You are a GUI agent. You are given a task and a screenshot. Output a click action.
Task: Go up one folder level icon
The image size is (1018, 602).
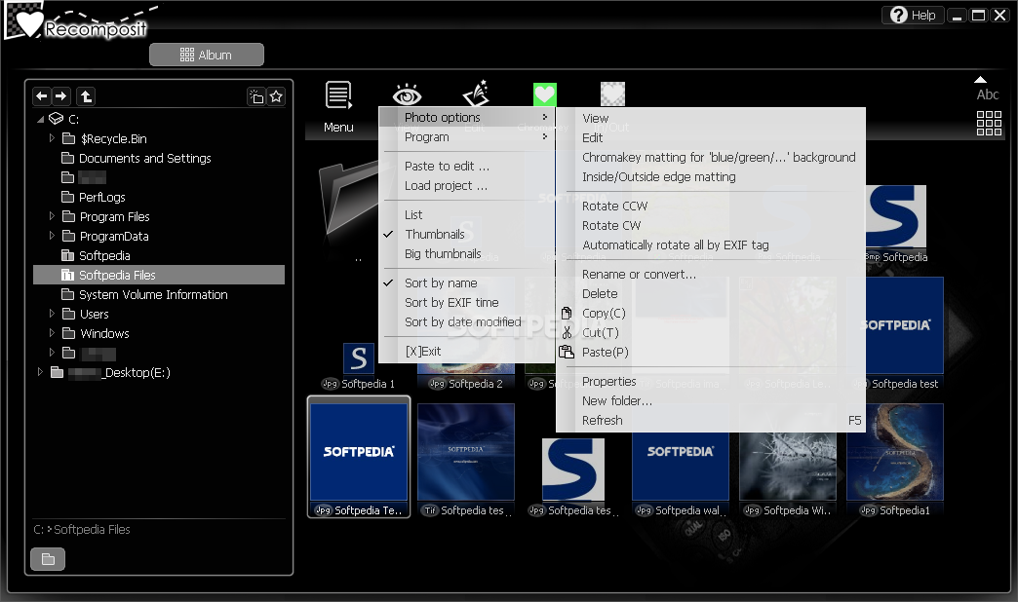[x=86, y=96]
